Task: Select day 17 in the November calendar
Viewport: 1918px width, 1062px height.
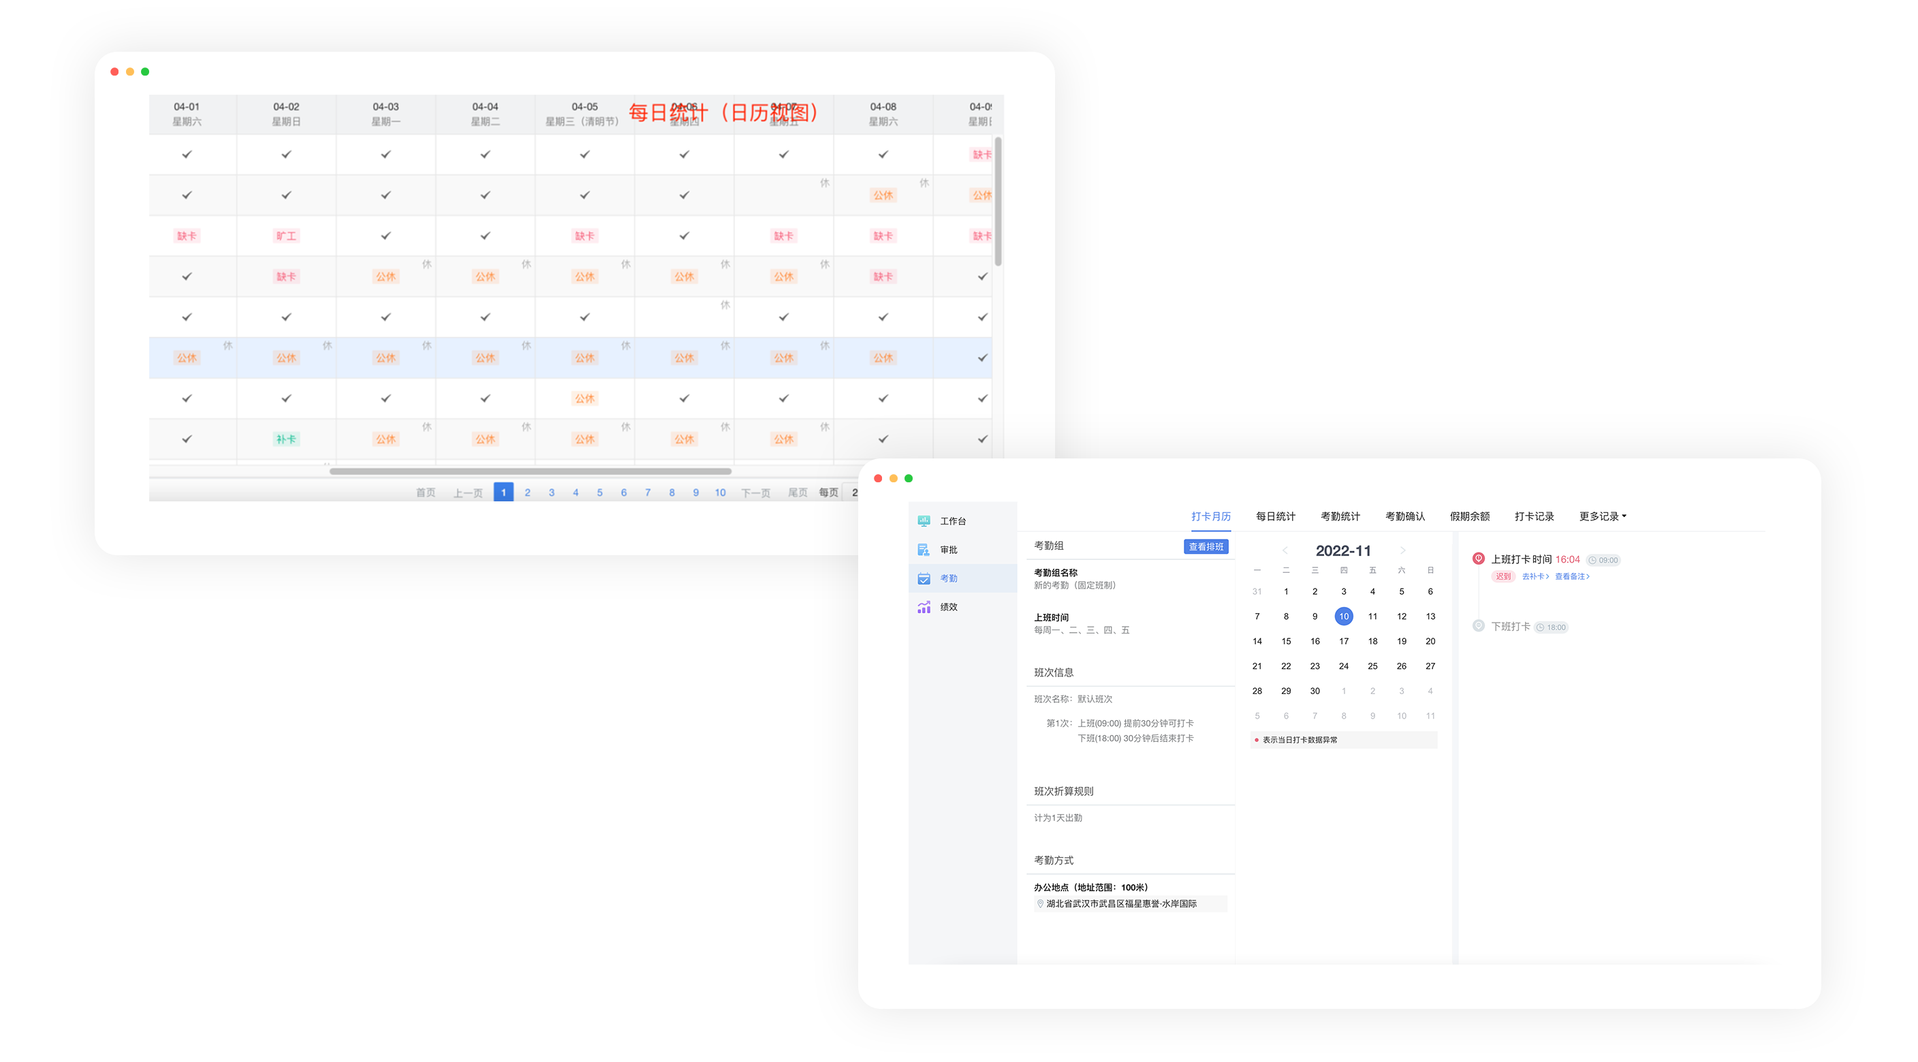Action: click(1343, 641)
